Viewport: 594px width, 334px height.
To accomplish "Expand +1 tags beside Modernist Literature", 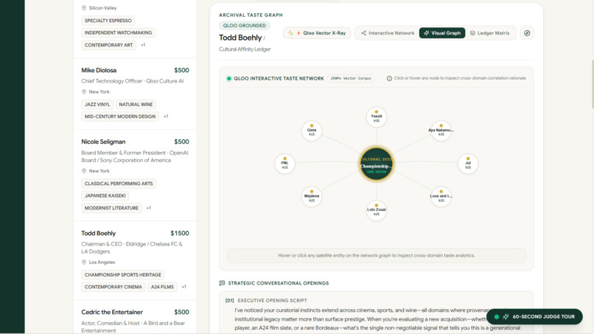I will pyautogui.click(x=149, y=208).
